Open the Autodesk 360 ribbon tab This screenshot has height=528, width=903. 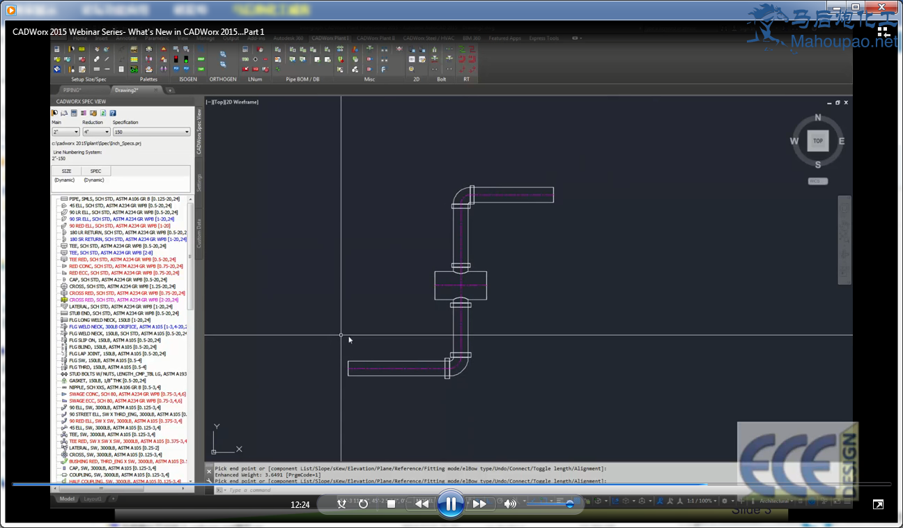288,38
